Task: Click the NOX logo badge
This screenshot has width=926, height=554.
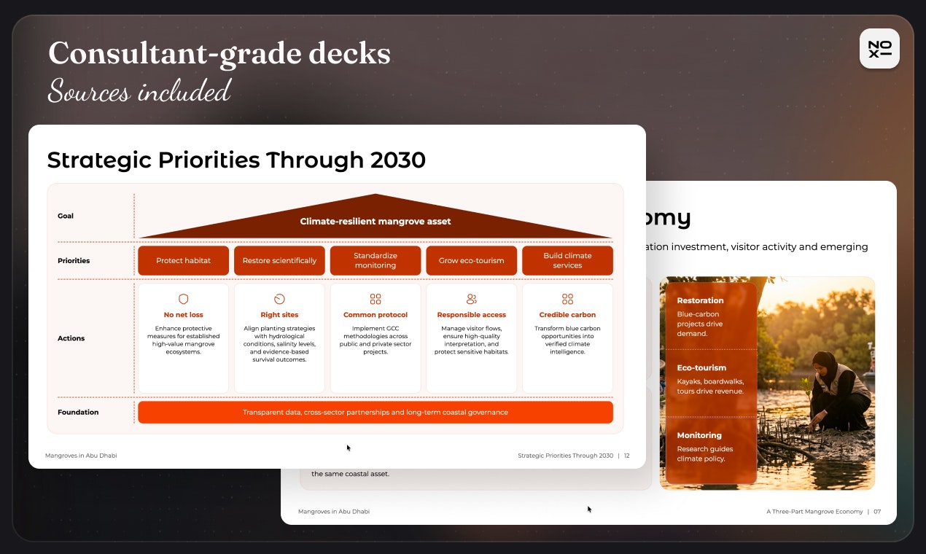Action: 879,49
